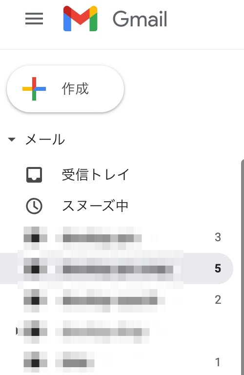Click the メール section heading
This screenshot has width=244, height=375.
(45, 140)
